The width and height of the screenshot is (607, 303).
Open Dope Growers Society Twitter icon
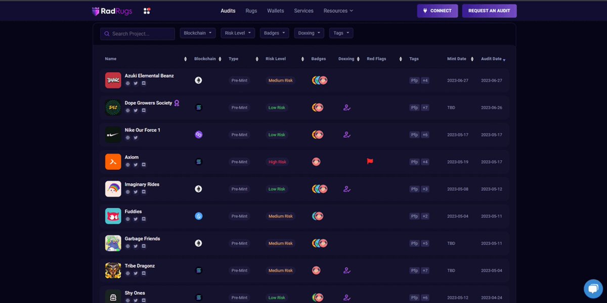(136, 110)
